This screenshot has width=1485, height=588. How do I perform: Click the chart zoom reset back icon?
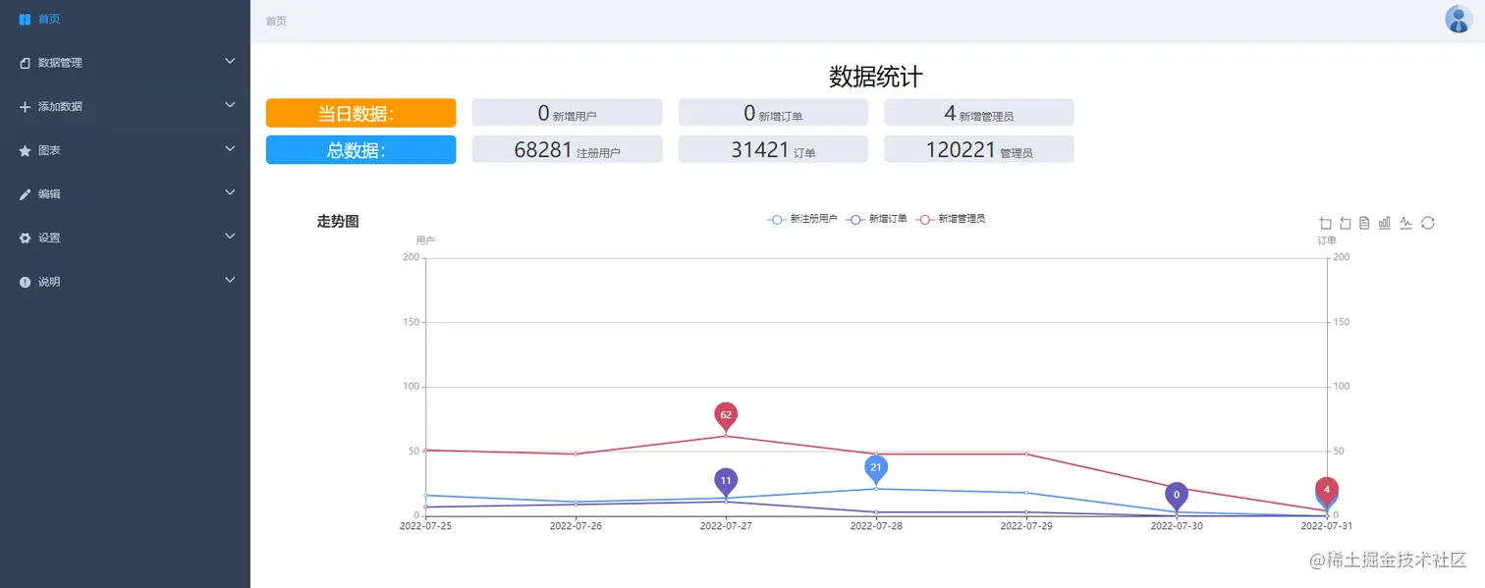pyautogui.click(x=1346, y=223)
